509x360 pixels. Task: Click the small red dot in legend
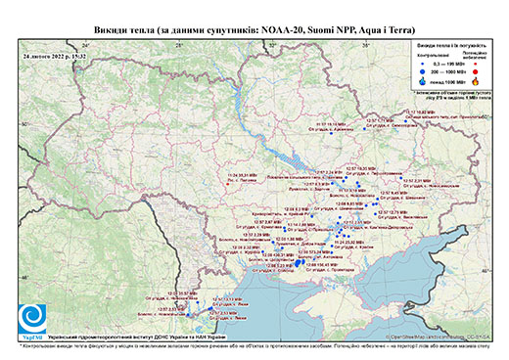476,64
